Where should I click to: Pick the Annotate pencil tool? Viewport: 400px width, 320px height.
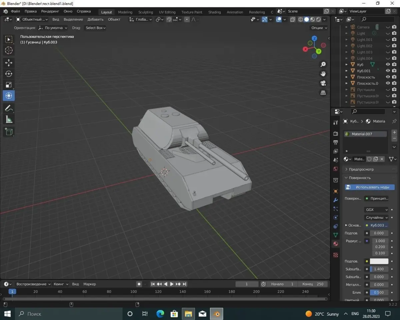click(9, 108)
